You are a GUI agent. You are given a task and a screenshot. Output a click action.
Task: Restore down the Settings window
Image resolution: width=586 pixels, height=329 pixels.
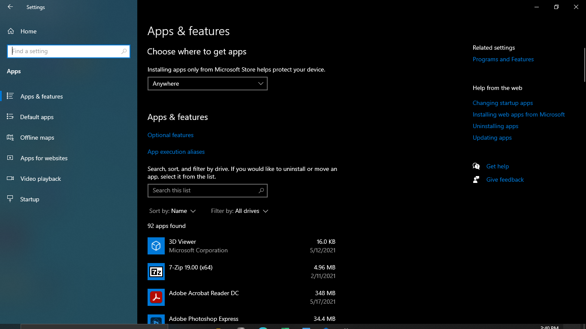click(556, 7)
